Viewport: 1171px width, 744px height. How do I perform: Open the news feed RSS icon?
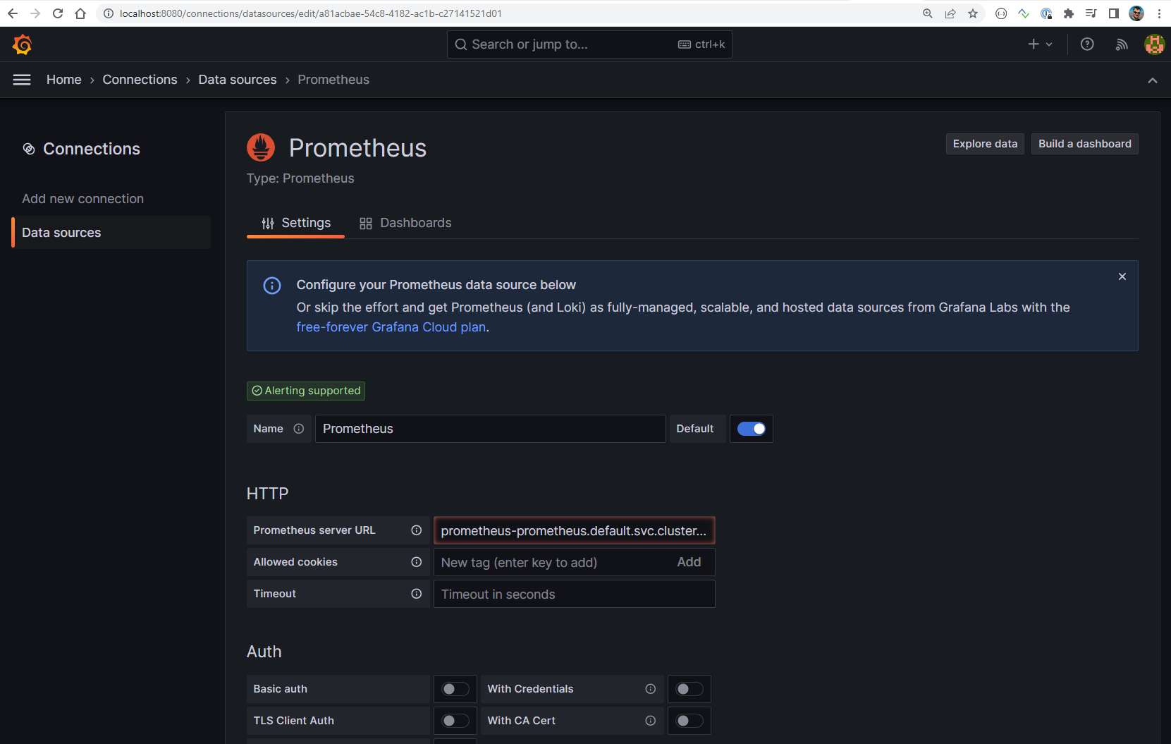pos(1121,44)
